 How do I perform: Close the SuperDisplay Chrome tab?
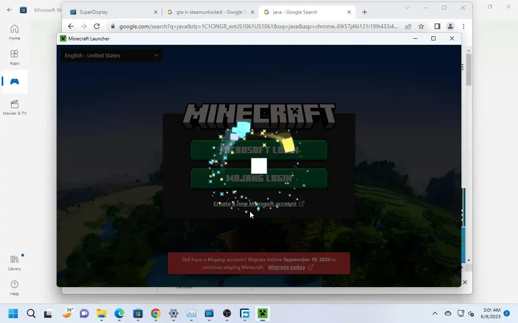tap(156, 12)
